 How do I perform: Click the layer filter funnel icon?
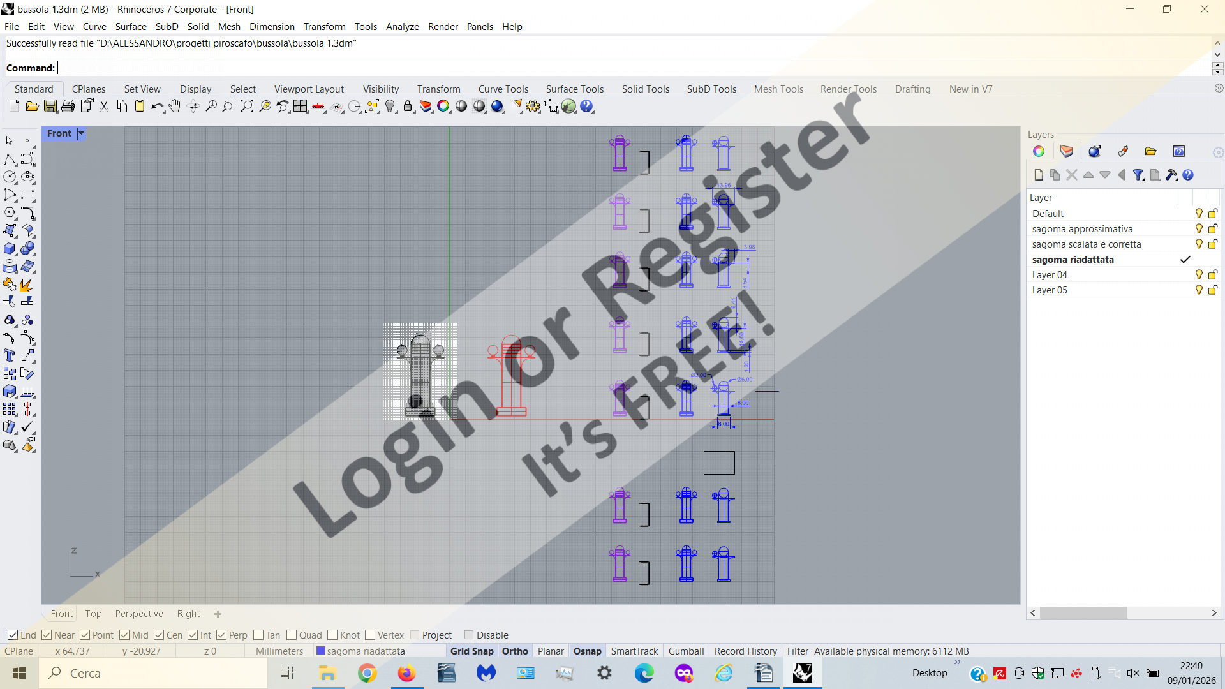pyautogui.click(x=1138, y=175)
